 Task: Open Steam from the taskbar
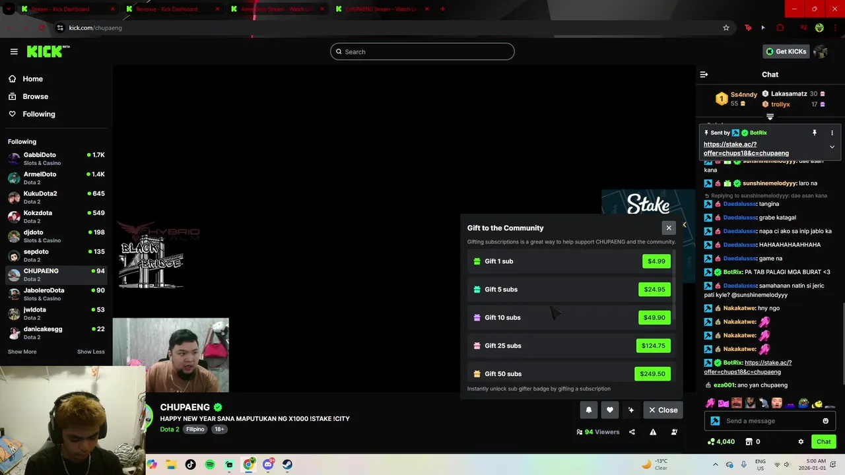(287, 464)
